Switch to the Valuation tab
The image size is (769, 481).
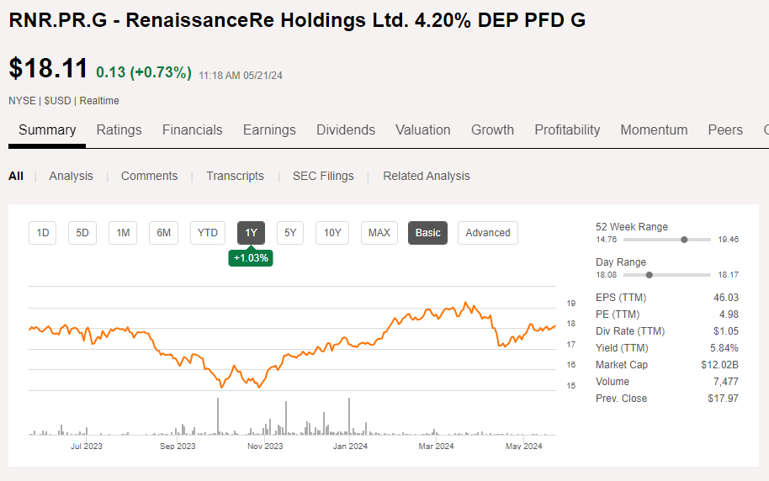[422, 130]
